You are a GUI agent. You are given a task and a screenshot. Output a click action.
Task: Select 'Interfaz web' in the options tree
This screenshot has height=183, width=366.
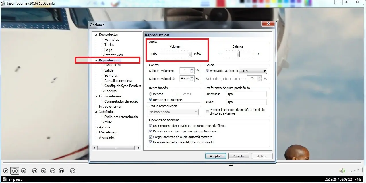pos(113,55)
